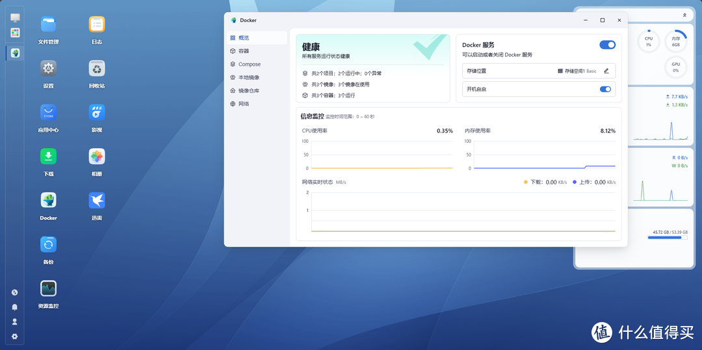Launch the 迅雷 Xunlei app

[x=97, y=200]
